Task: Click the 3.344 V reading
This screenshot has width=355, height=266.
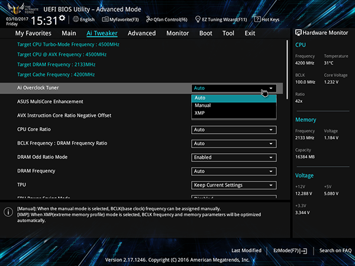Action: click(x=302, y=213)
